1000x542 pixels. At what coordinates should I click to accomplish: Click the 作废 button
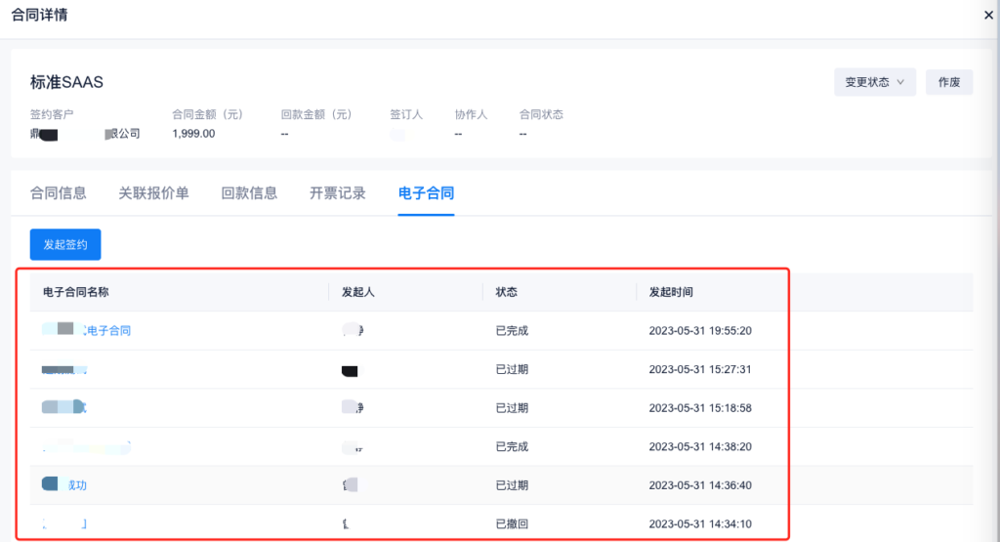tap(948, 82)
